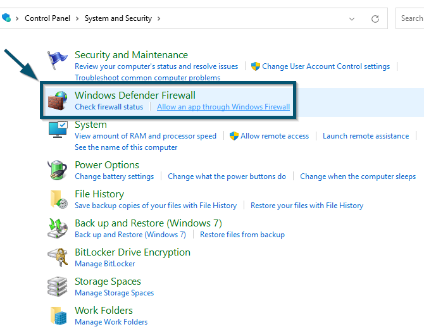Open Allow remote access link
The height and width of the screenshot is (334, 424).
pos(275,136)
